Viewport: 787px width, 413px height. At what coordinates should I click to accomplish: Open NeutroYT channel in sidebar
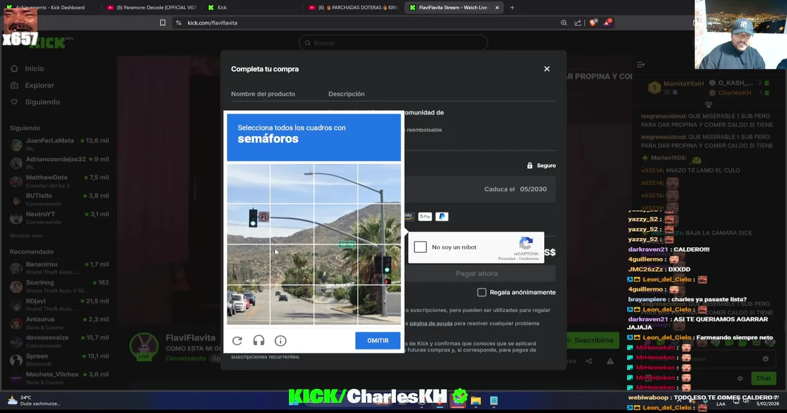click(59, 217)
